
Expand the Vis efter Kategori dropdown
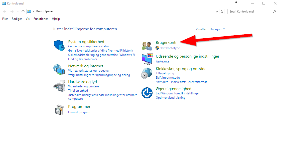[217, 29]
